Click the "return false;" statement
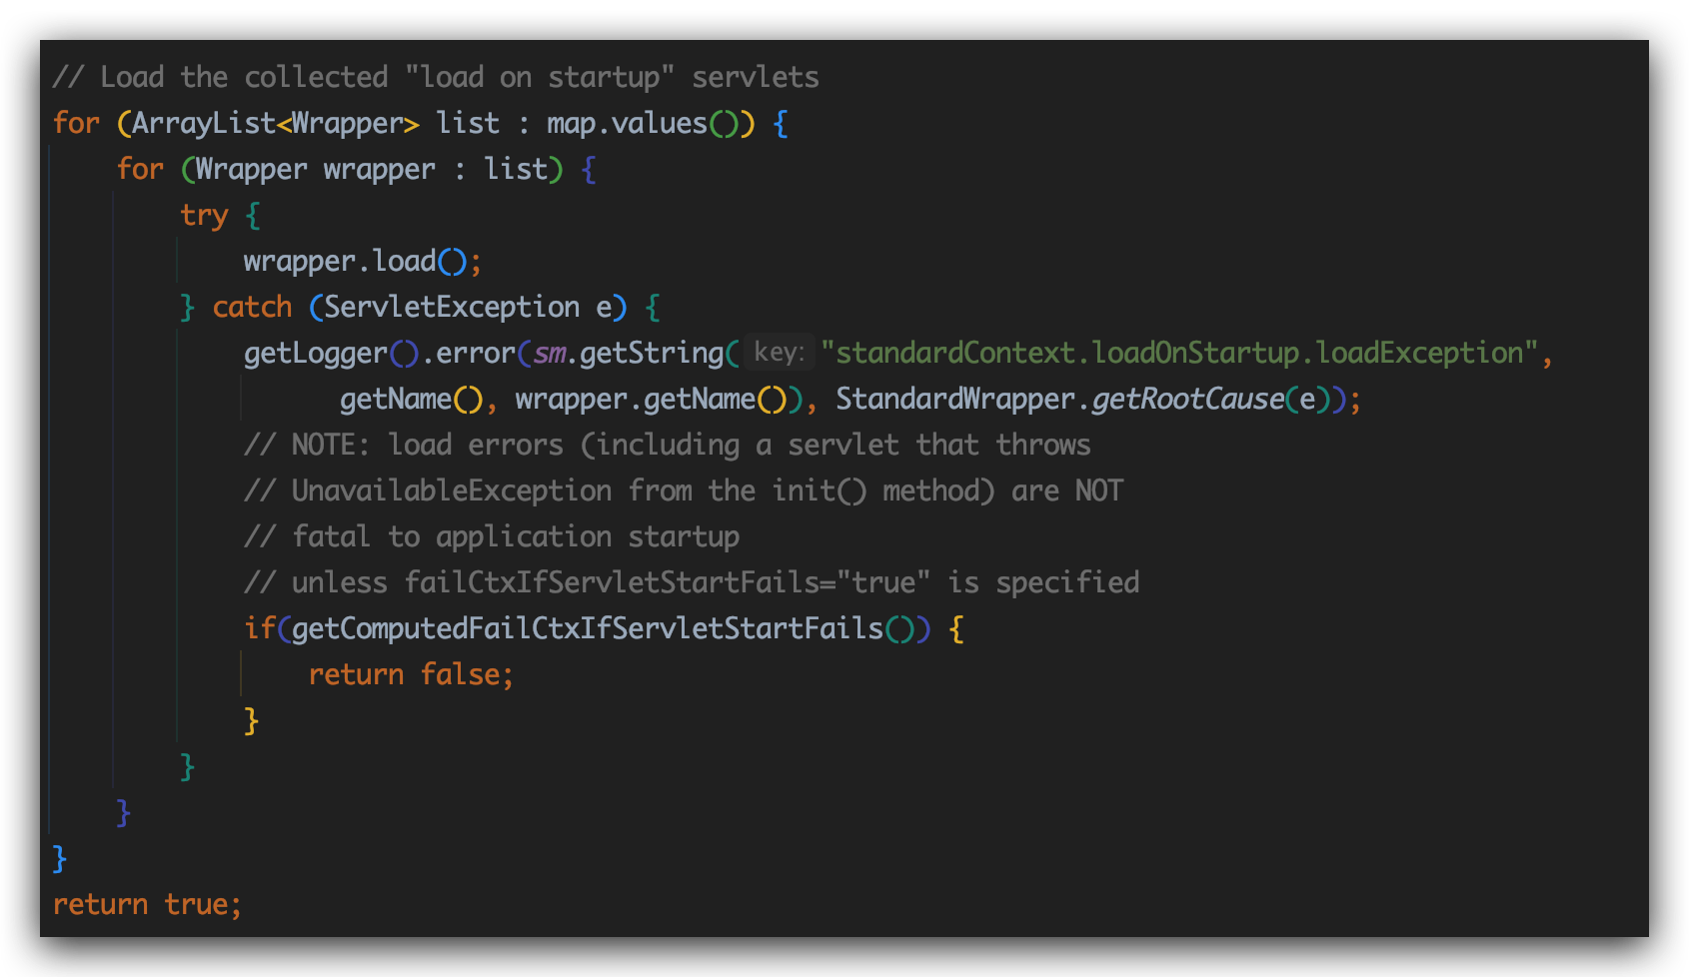Viewport: 1689px width, 977px height. coord(410,674)
